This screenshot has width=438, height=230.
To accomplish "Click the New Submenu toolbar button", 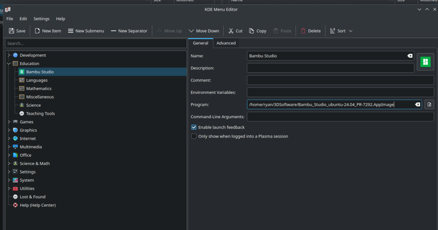I will coord(86,31).
